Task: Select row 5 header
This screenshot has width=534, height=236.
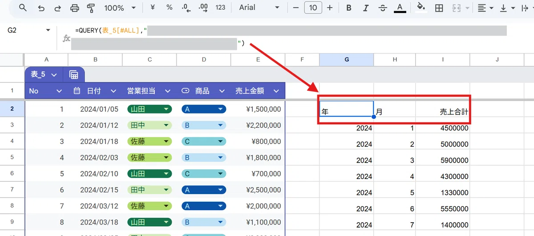Action: (x=12, y=158)
